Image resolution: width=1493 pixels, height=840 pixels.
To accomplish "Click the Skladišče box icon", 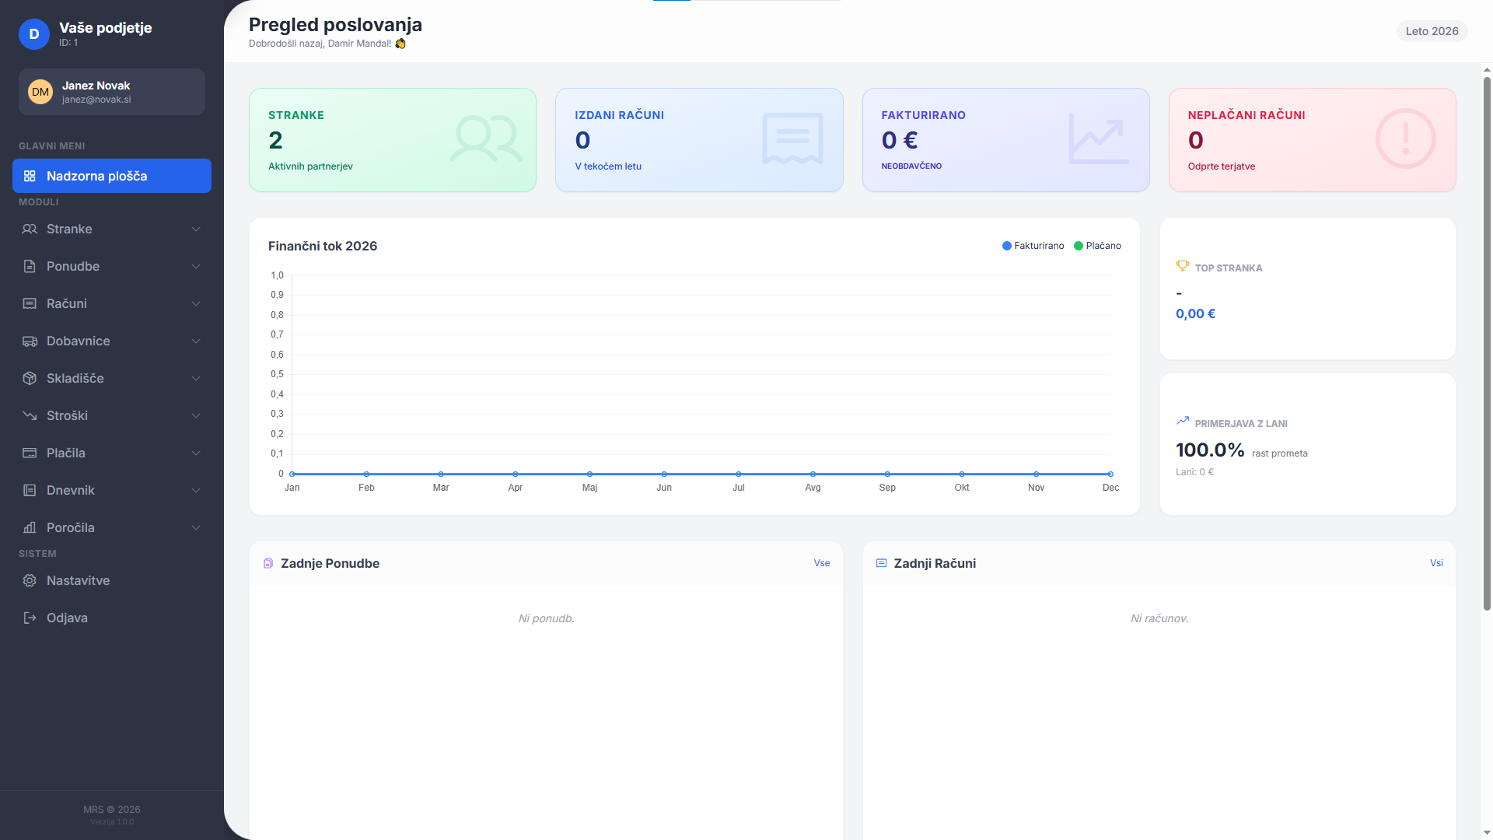I will (30, 378).
